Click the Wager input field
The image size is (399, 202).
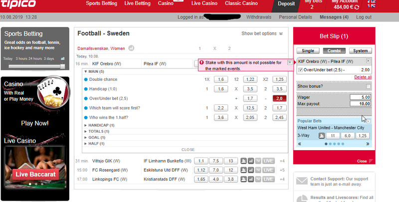click(x=360, y=97)
